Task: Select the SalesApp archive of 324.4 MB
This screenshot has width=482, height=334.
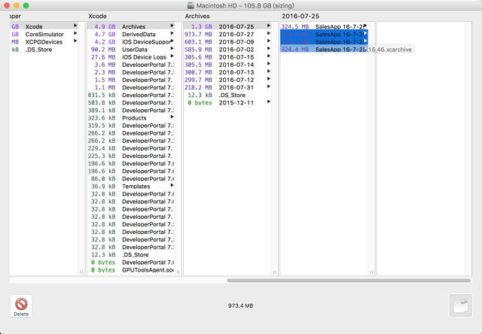Action: pyautogui.click(x=324, y=50)
